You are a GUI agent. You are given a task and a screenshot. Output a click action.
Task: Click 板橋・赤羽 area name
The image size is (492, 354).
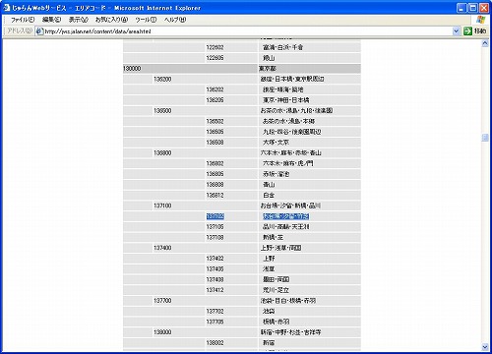coord(276,322)
